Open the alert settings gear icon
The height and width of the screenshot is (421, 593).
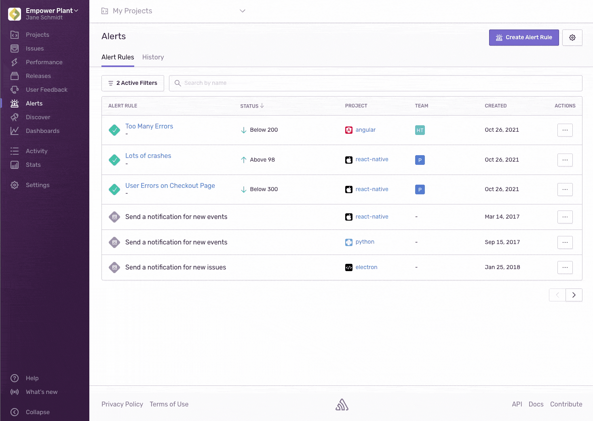572,38
